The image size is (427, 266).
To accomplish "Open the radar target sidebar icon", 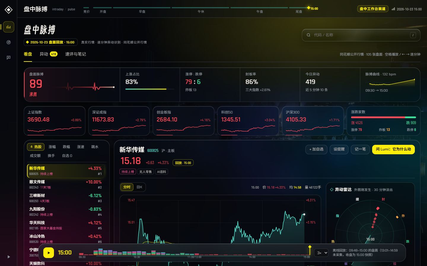I will pyautogui.click(x=9, y=42).
